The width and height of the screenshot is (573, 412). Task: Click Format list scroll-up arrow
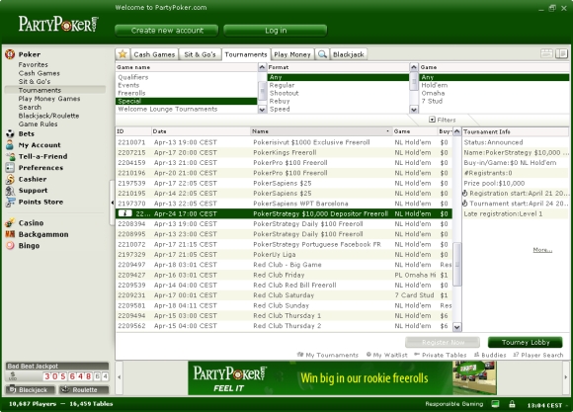point(414,67)
